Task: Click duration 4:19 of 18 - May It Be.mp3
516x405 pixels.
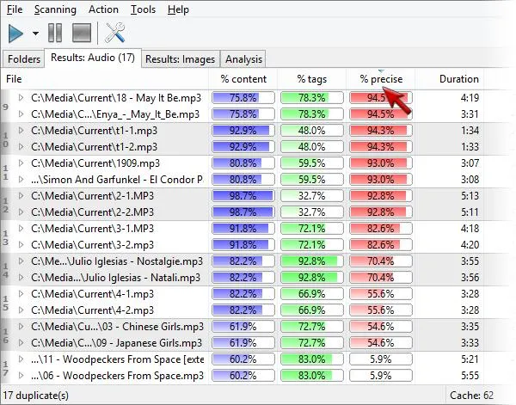Action: (x=470, y=98)
